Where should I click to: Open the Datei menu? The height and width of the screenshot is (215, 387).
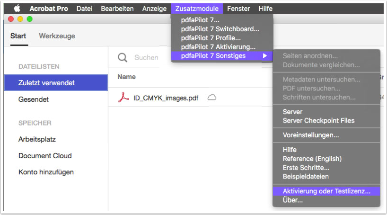(84, 9)
